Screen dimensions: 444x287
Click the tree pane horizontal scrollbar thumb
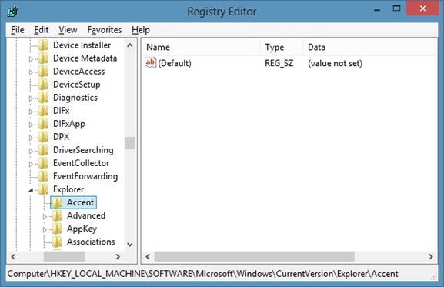(65, 257)
